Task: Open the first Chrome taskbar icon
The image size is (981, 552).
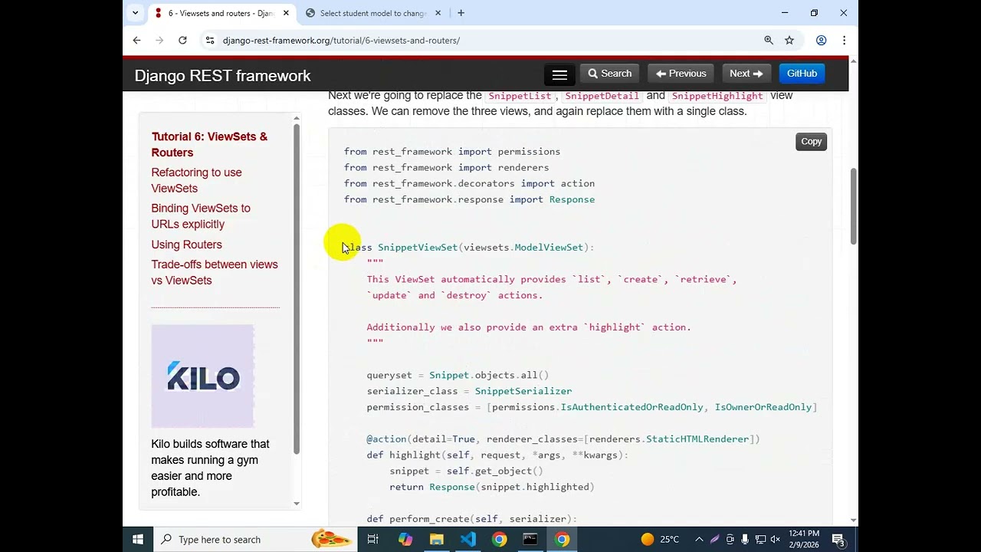Action: click(x=499, y=540)
